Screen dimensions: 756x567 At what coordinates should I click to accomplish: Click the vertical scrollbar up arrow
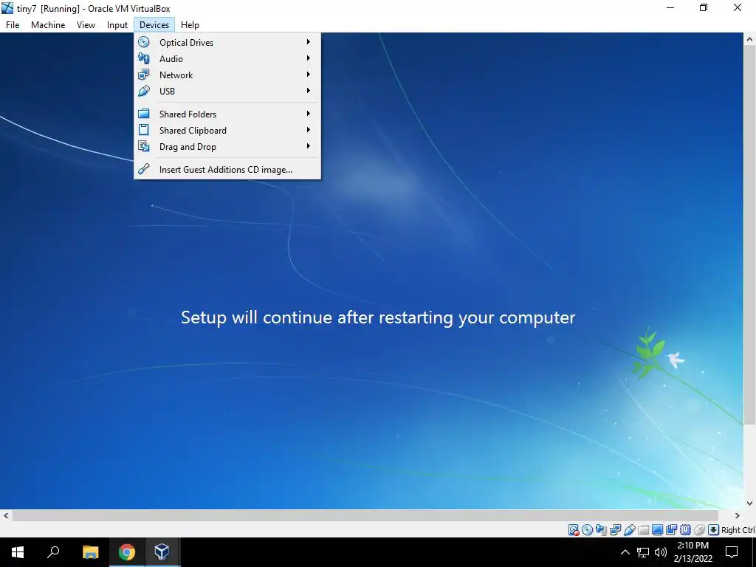[750, 39]
